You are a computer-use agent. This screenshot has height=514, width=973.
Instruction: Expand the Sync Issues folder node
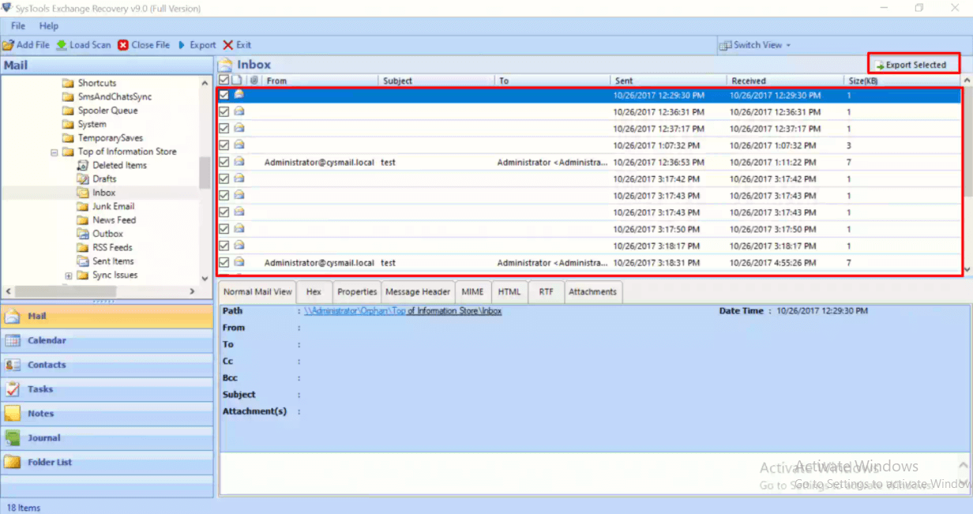pos(69,276)
